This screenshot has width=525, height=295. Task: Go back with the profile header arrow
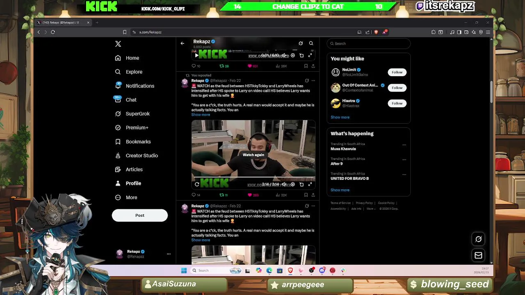click(x=183, y=43)
